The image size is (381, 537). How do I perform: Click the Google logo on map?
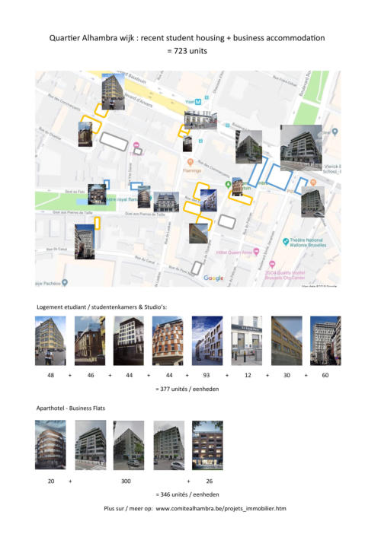click(x=213, y=278)
